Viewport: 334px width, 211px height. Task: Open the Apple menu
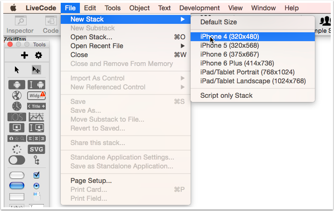pyautogui.click(x=13, y=8)
